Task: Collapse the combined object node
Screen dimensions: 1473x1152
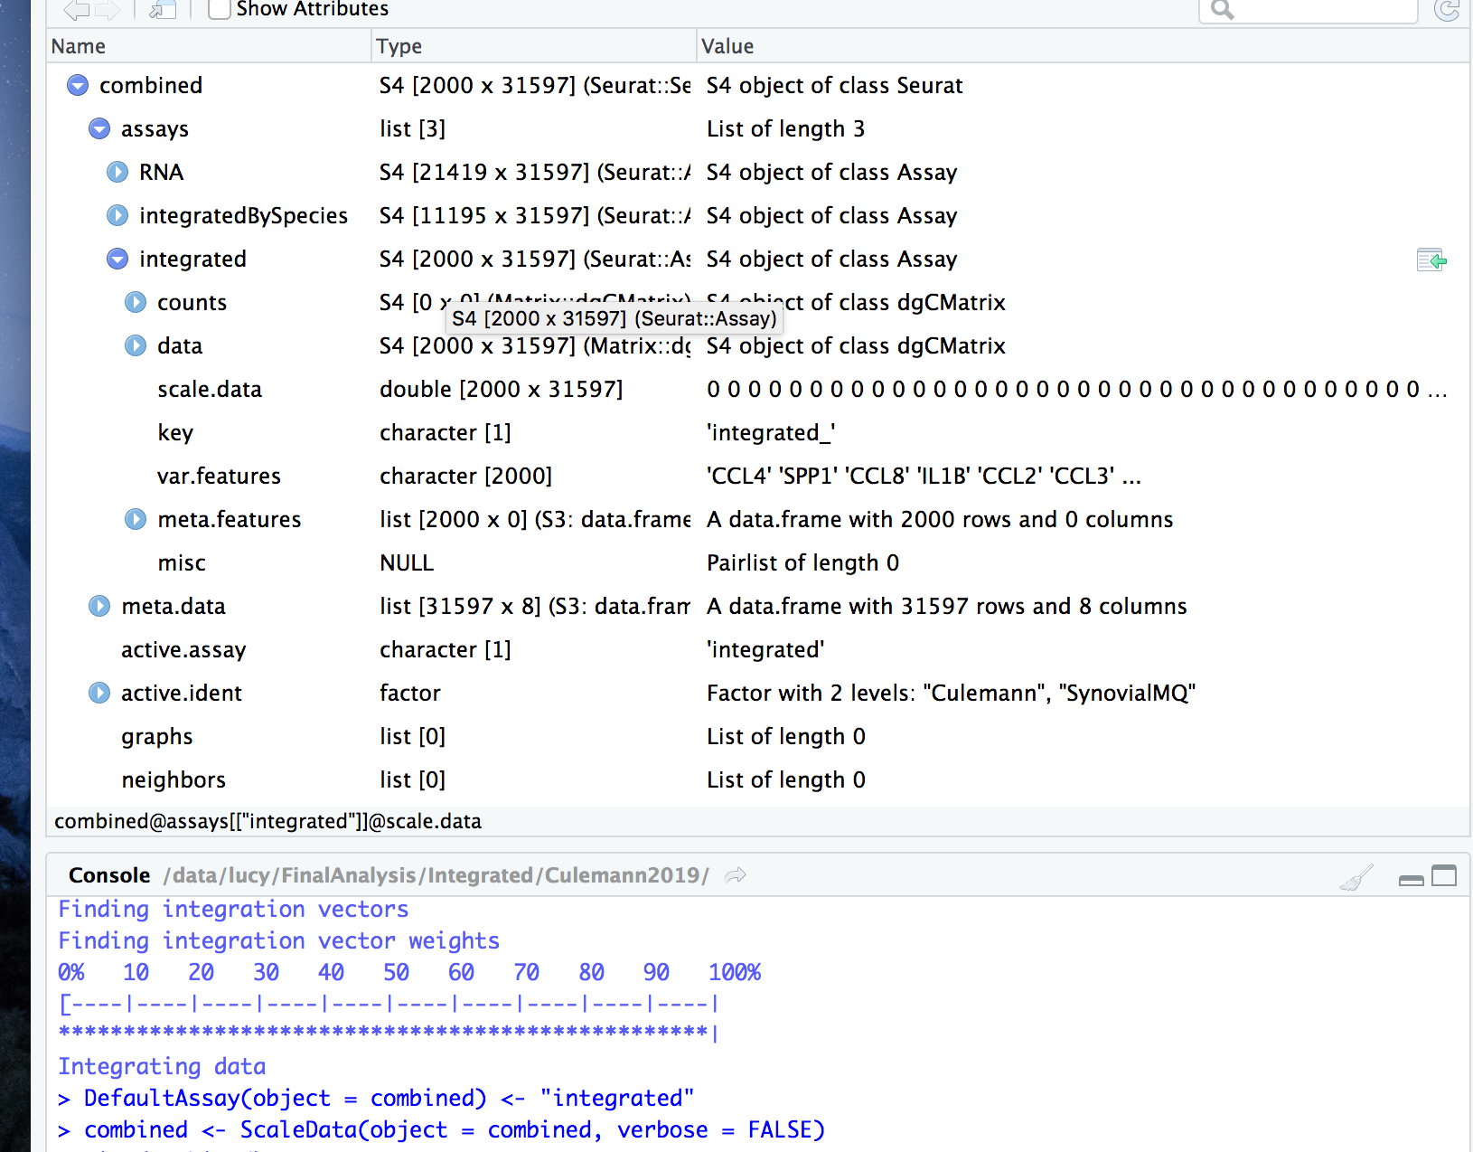Action: (x=78, y=85)
